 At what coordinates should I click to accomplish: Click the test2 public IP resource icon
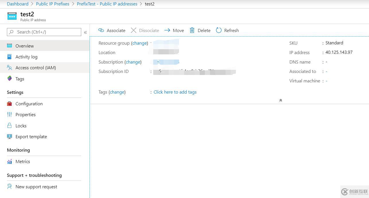[12, 16]
